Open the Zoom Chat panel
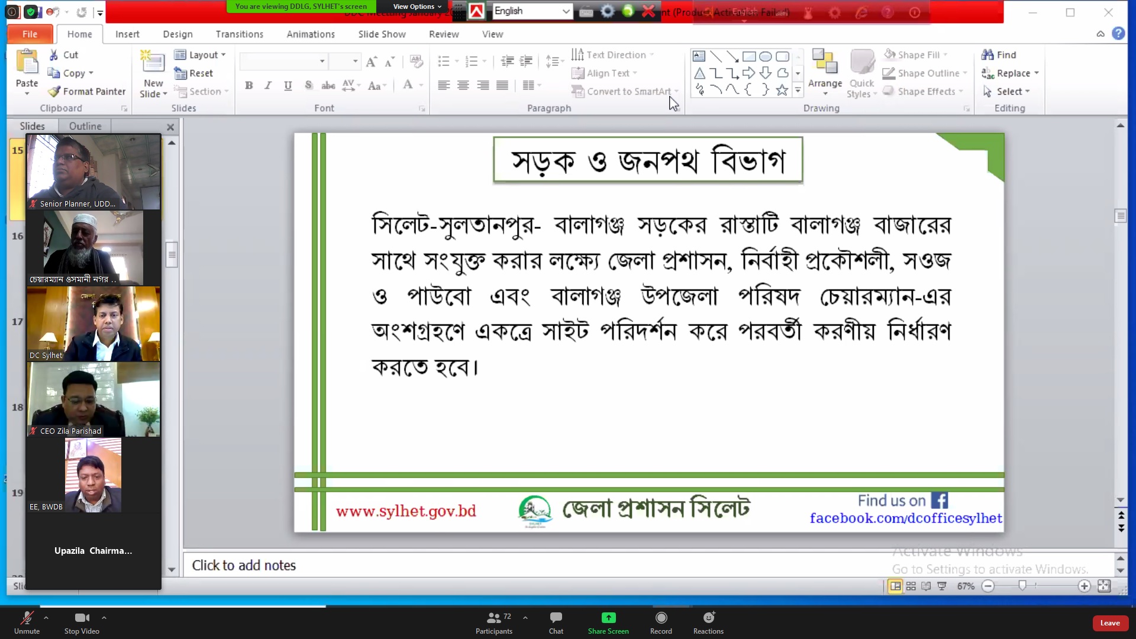The width and height of the screenshot is (1136, 639). coord(556,618)
